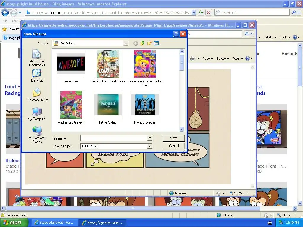
Task: Expand the address bar URL dropdown
Action: coord(194,12)
